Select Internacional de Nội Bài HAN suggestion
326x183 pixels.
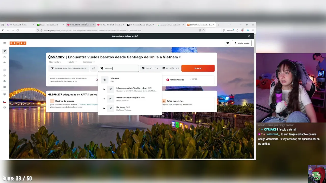[x=130, y=99]
